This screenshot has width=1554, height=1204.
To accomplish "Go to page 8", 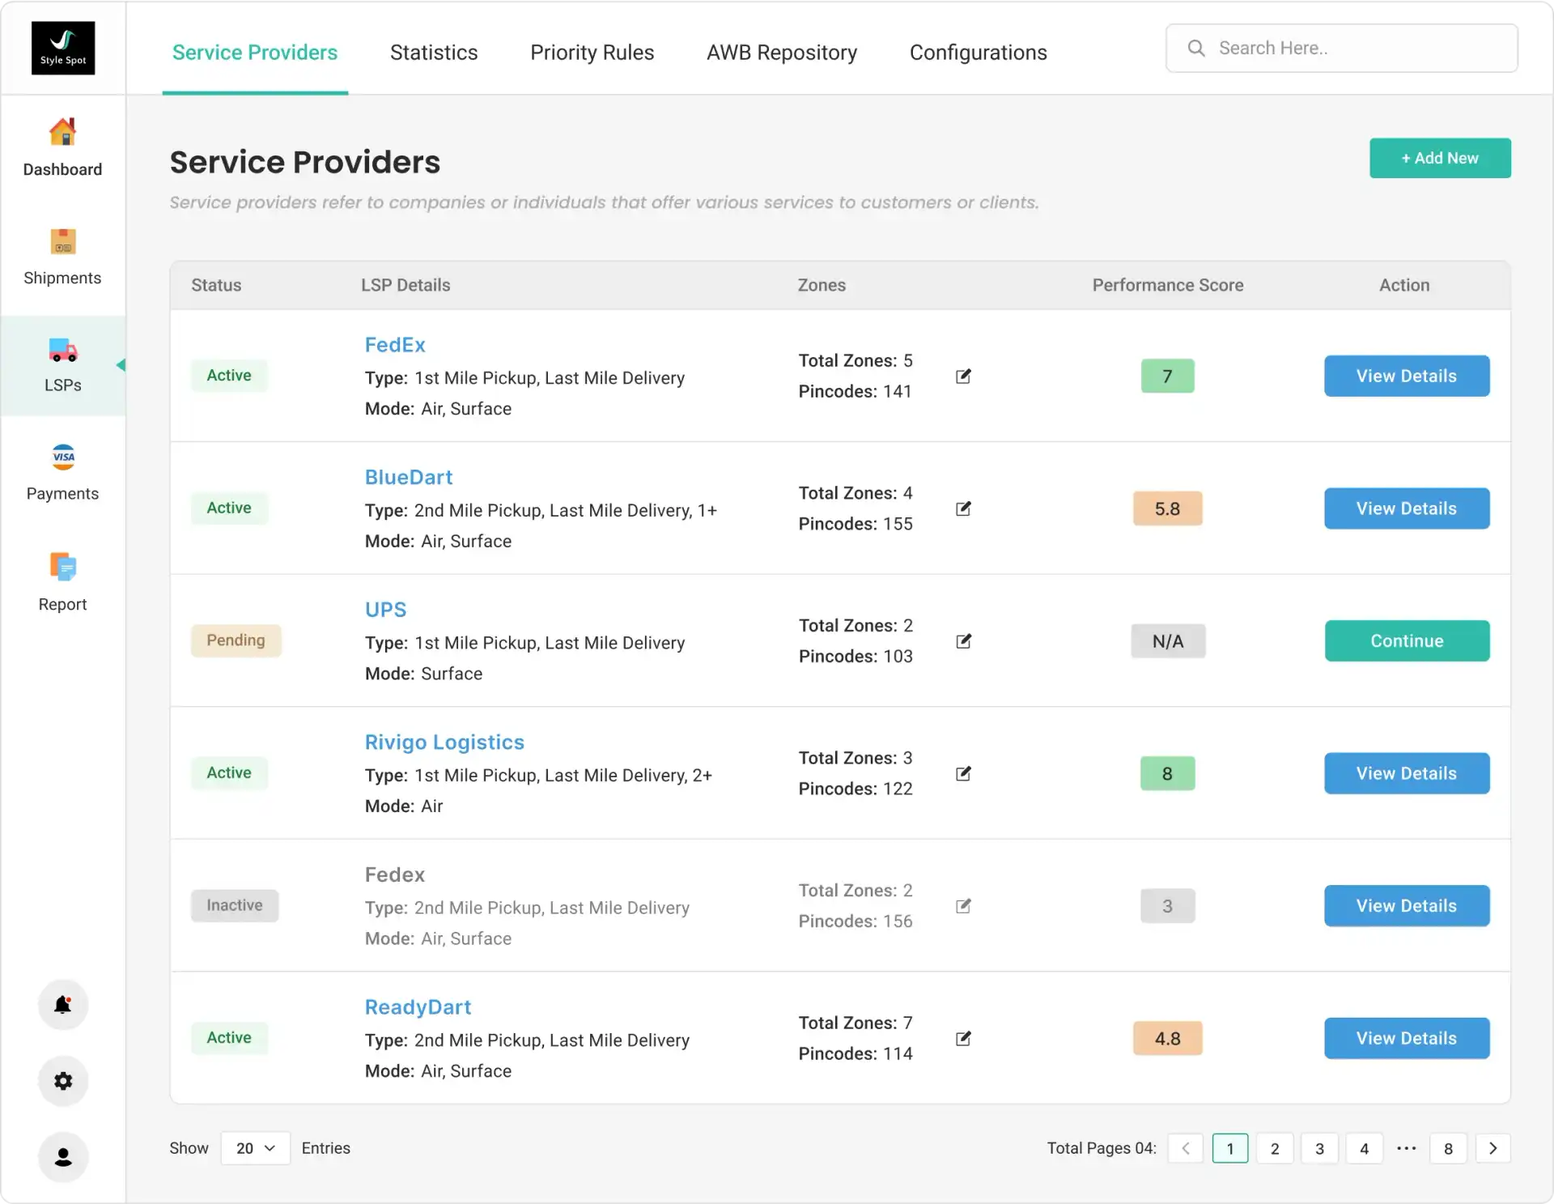I will 1448,1148.
